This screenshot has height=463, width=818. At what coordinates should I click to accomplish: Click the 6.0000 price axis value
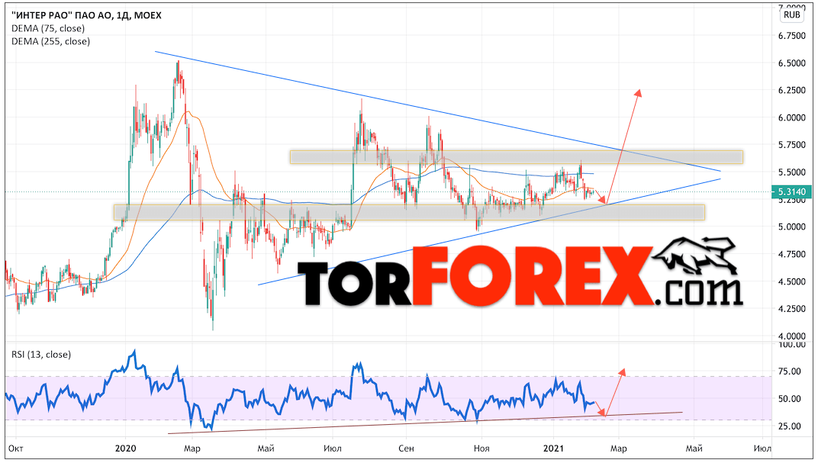point(791,117)
